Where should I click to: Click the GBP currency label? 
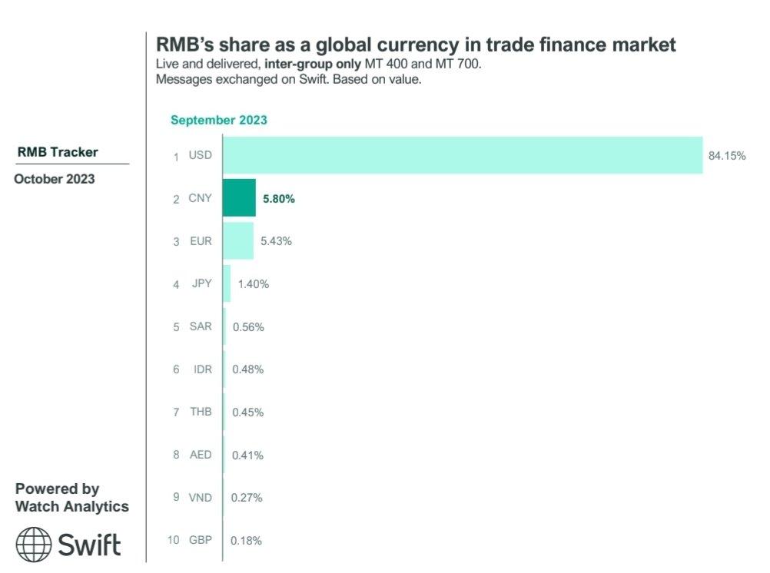coord(200,540)
